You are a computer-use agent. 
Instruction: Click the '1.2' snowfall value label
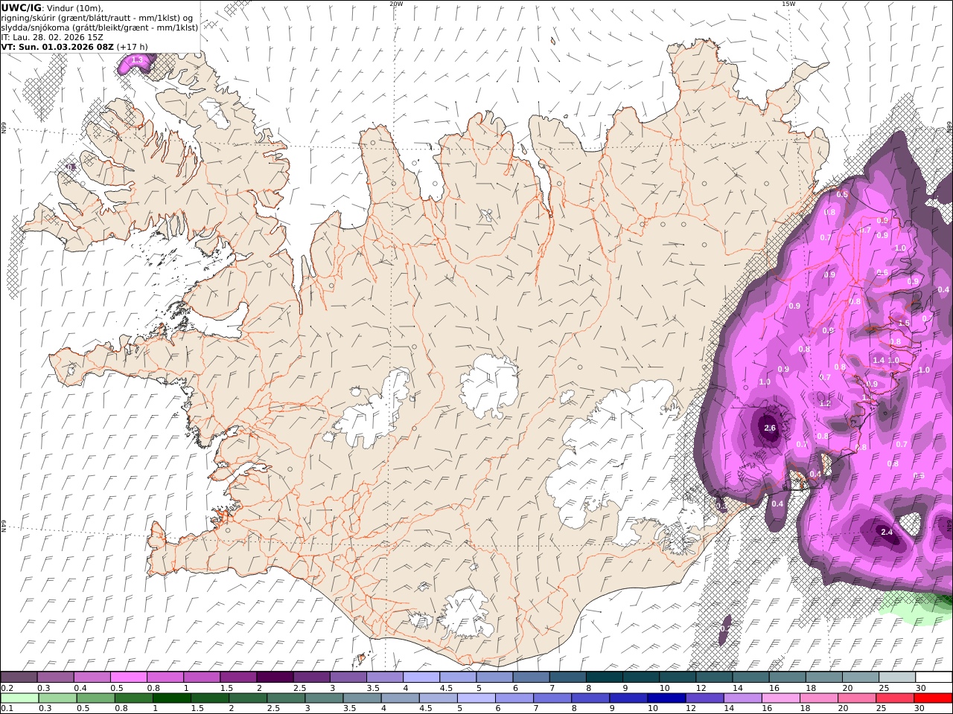coord(824,404)
